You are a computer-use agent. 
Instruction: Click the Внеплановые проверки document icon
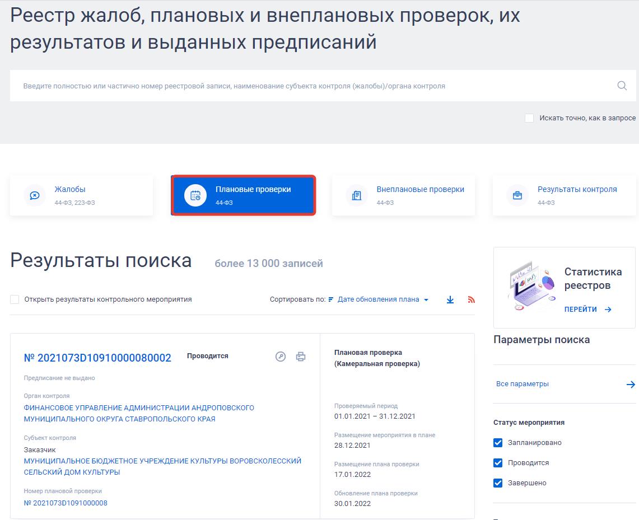click(x=357, y=195)
